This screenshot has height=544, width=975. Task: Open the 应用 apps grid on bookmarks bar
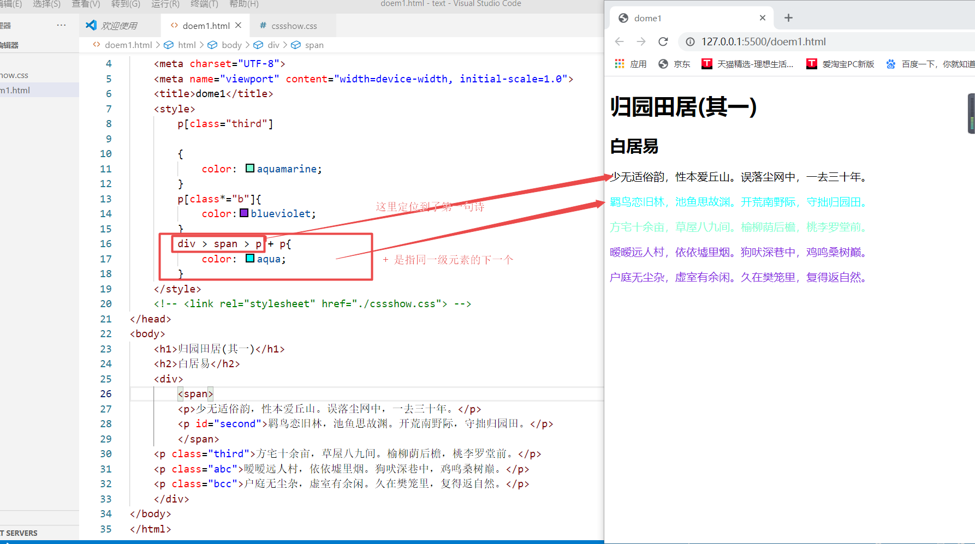pos(619,63)
